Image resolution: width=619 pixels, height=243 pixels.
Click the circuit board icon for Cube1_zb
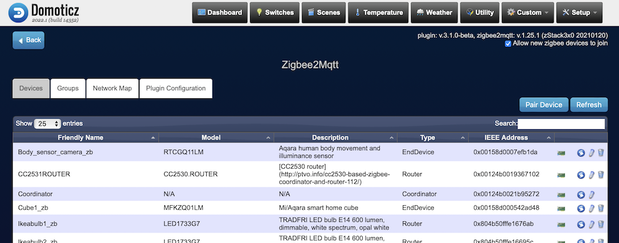point(561,208)
